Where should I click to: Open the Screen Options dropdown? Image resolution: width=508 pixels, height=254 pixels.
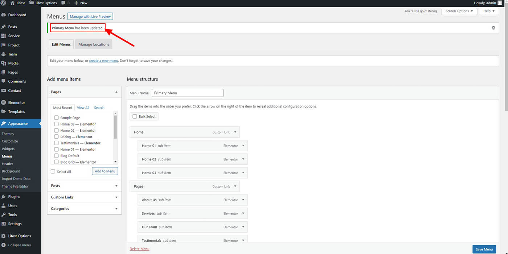(x=459, y=11)
